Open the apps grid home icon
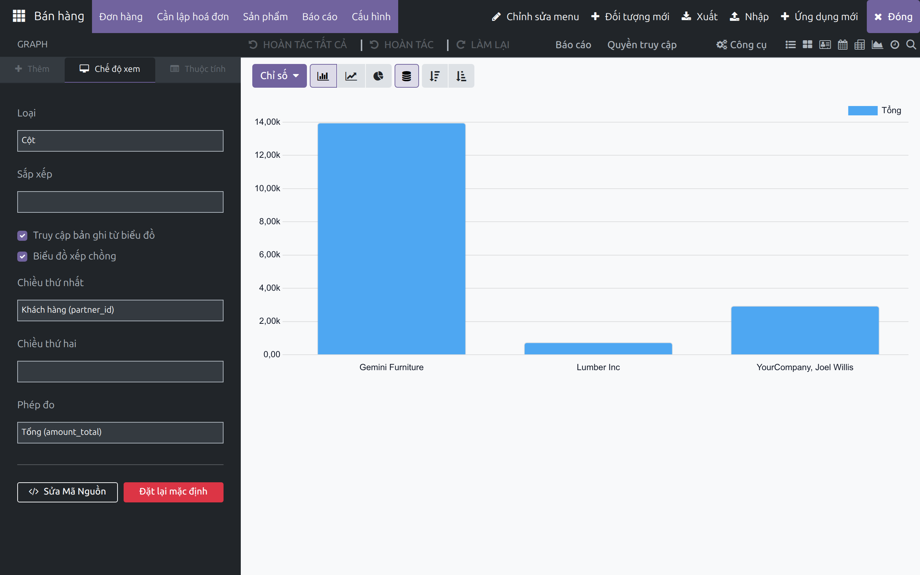 click(x=19, y=17)
